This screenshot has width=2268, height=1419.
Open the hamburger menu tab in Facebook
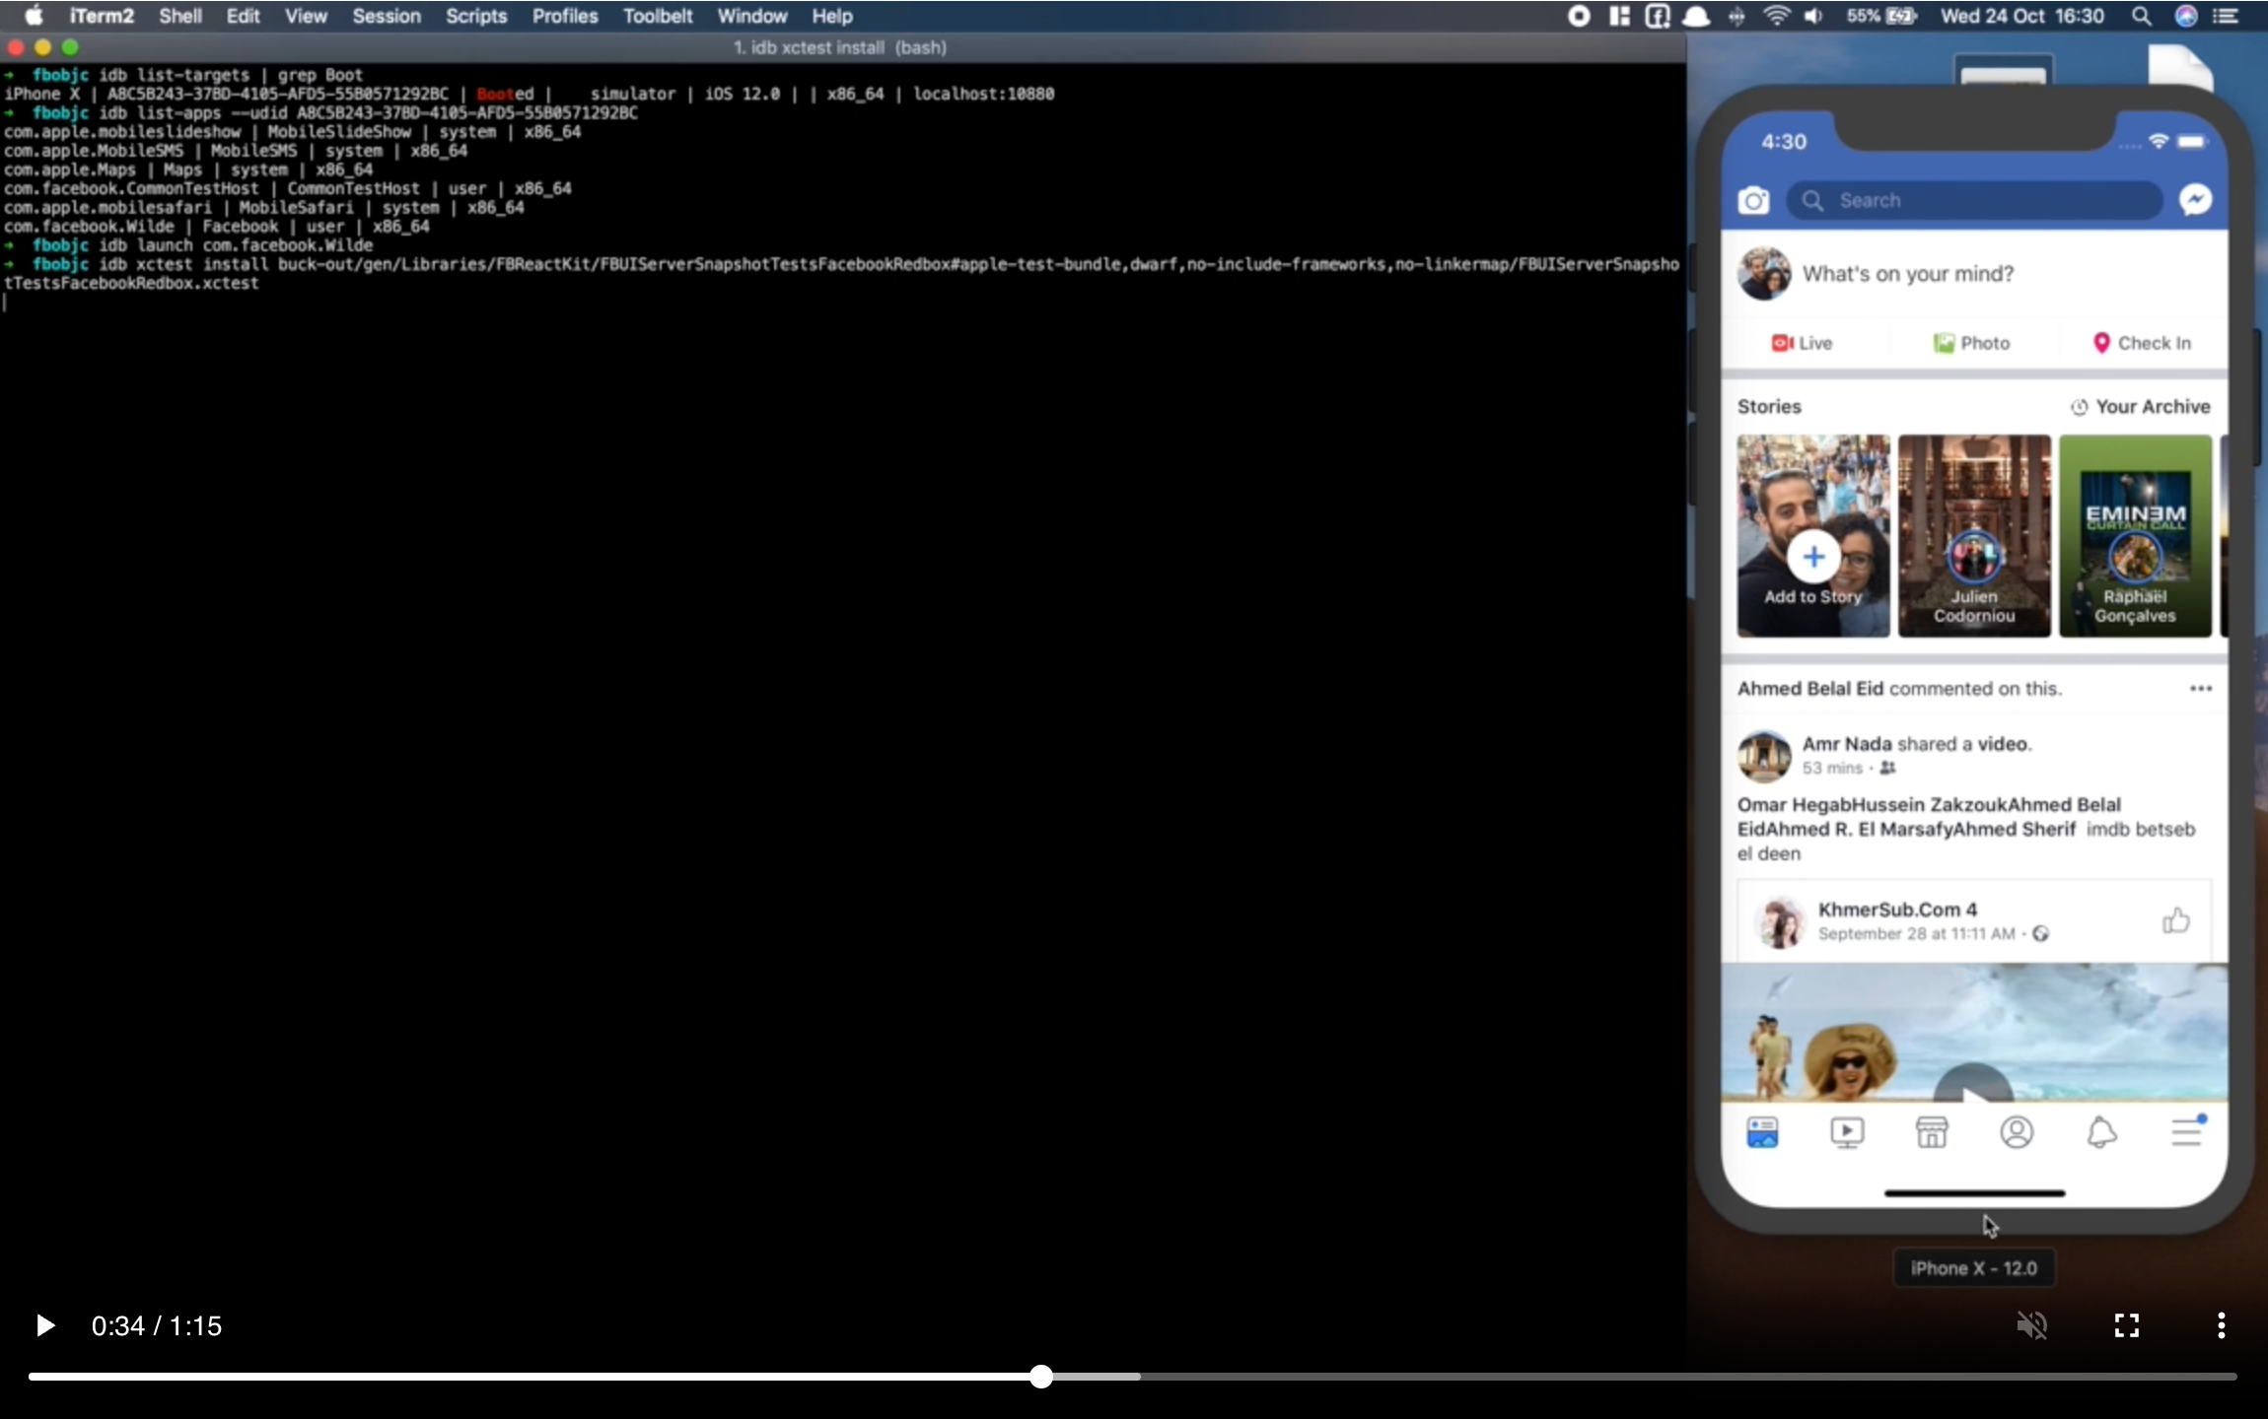[2186, 1132]
